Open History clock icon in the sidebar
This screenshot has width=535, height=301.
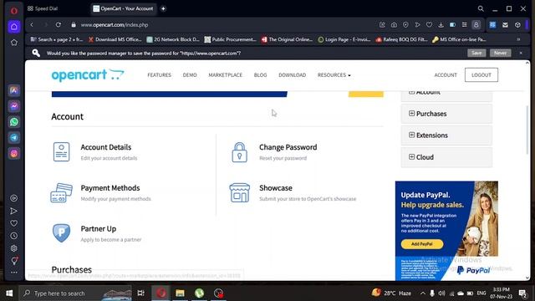pyautogui.click(x=14, y=236)
